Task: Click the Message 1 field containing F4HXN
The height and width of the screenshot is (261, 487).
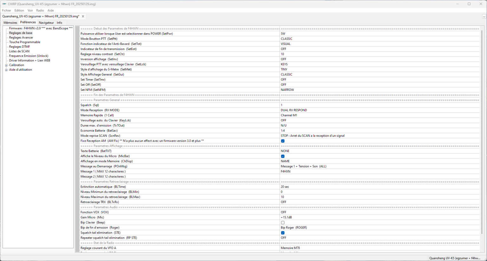Action: coord(379,171)
